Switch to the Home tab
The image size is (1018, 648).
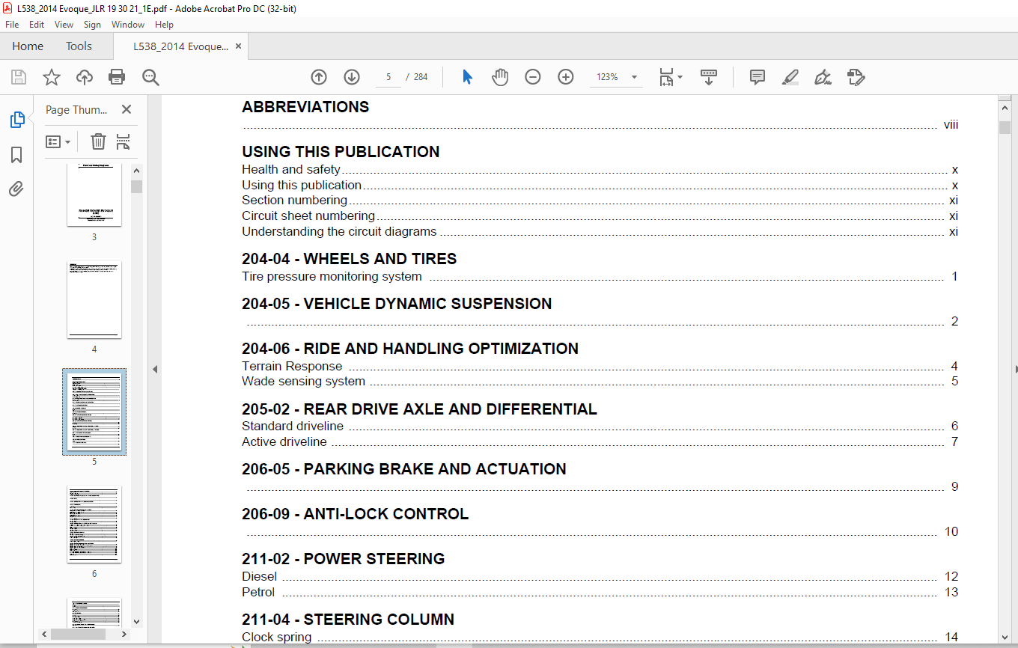[x=28, y=46]
